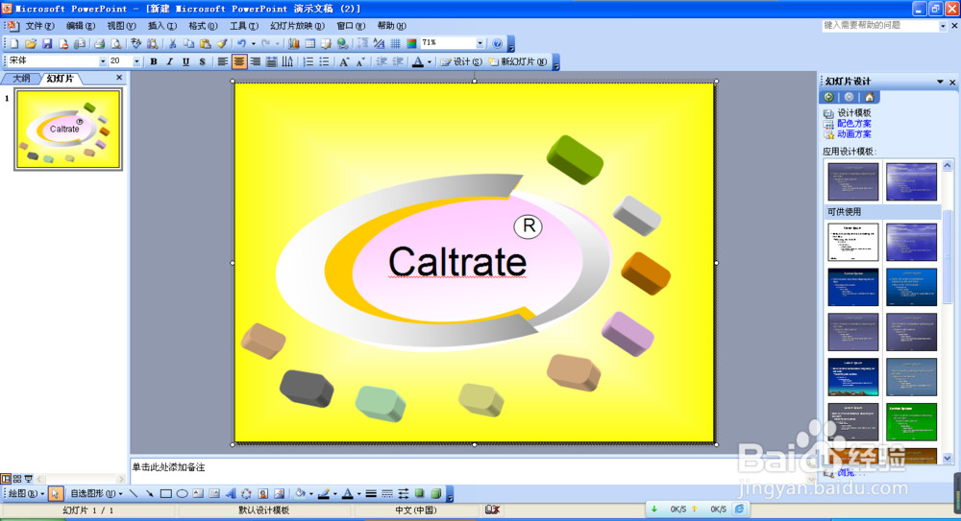Cut selection with the scissors icon
Image resolution: width=961 pixels, height=521 pixels.
click(173, 43)
